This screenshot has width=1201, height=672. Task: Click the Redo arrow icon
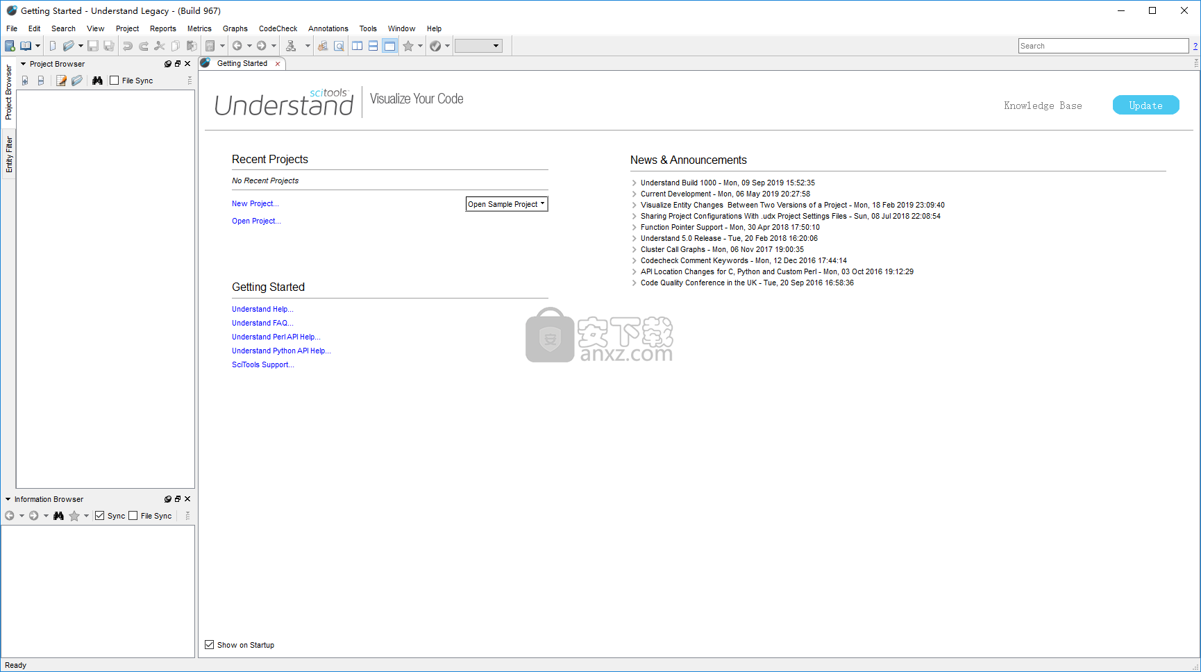click(144, 46)
